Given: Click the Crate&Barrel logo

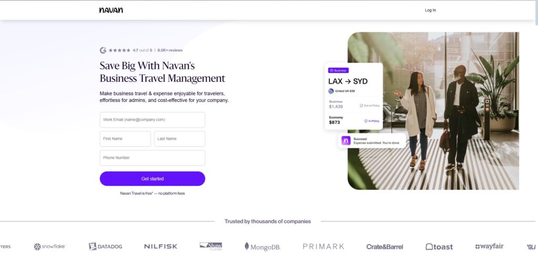Looking at the screenshot, I should 385,247.
